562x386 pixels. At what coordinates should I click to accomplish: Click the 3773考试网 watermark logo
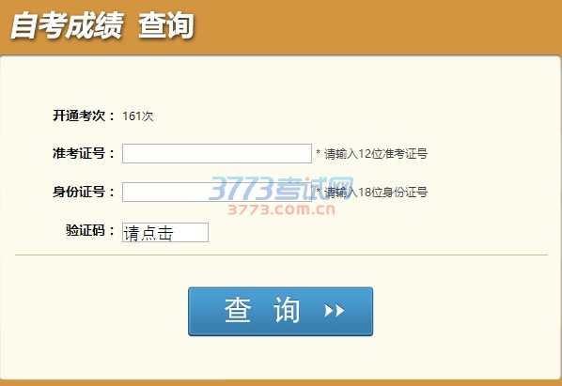[281, 189]
